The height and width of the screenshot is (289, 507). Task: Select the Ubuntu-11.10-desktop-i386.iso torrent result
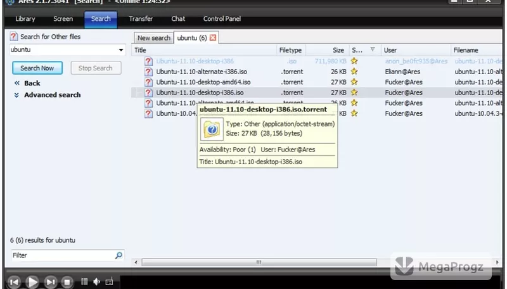pos(200,93)
